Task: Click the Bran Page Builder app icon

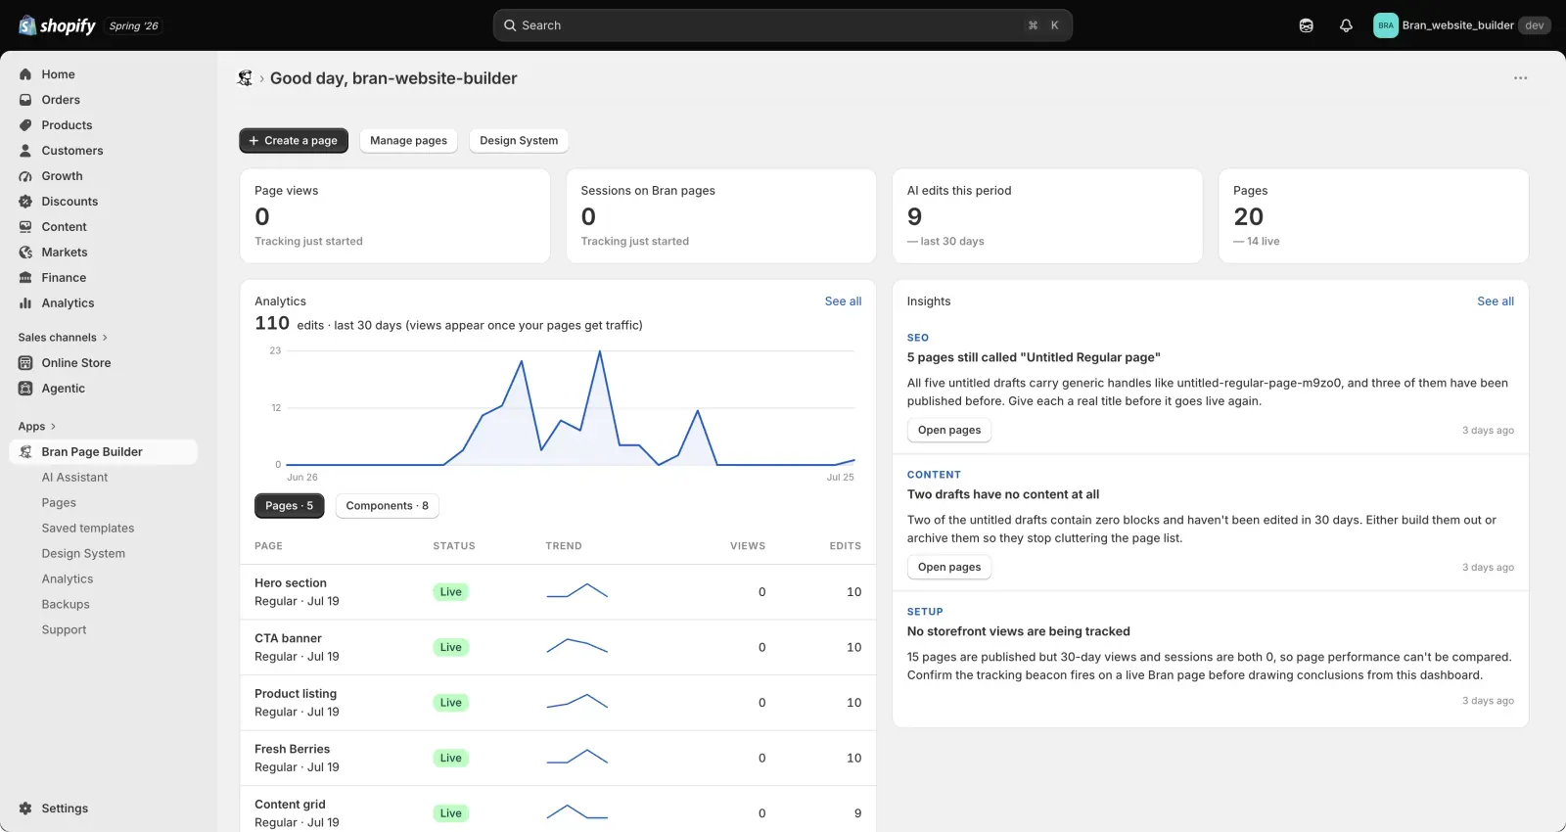Action: tap(25, 452)
